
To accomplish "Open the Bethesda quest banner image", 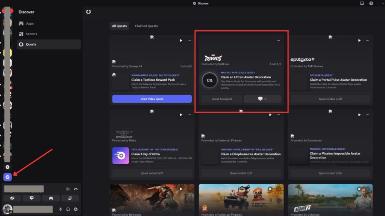I will 152,200.
